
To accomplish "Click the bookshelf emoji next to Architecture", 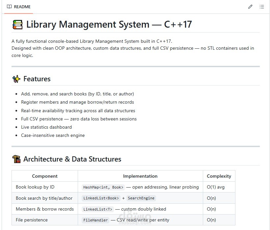I will pyautogui.click(x=16, y=159).
